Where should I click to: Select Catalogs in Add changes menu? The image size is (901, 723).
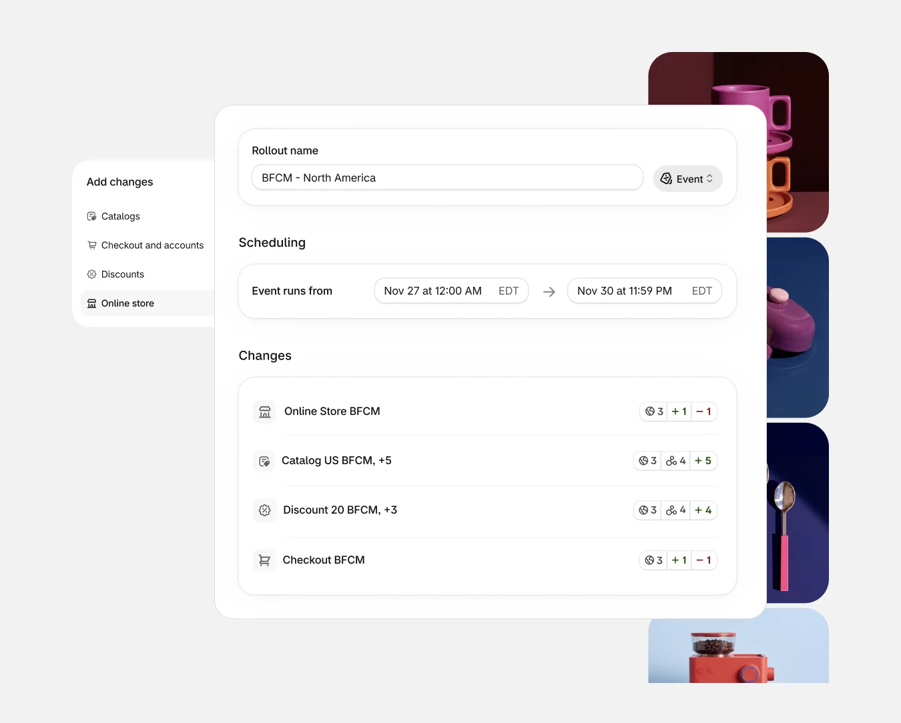tap(147, 216)
